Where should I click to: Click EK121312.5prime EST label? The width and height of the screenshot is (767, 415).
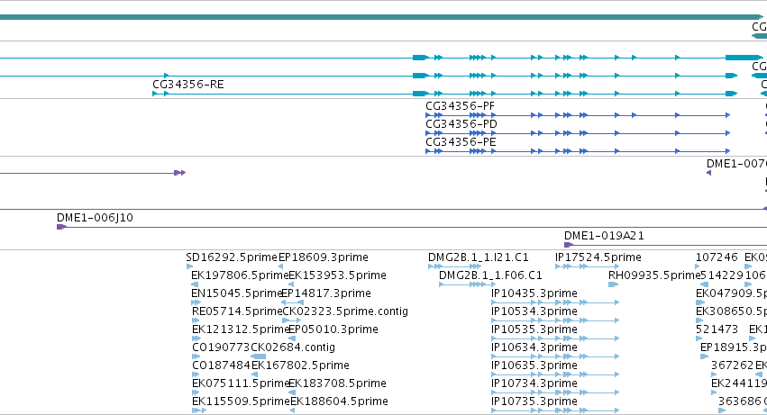click(240, 330)
